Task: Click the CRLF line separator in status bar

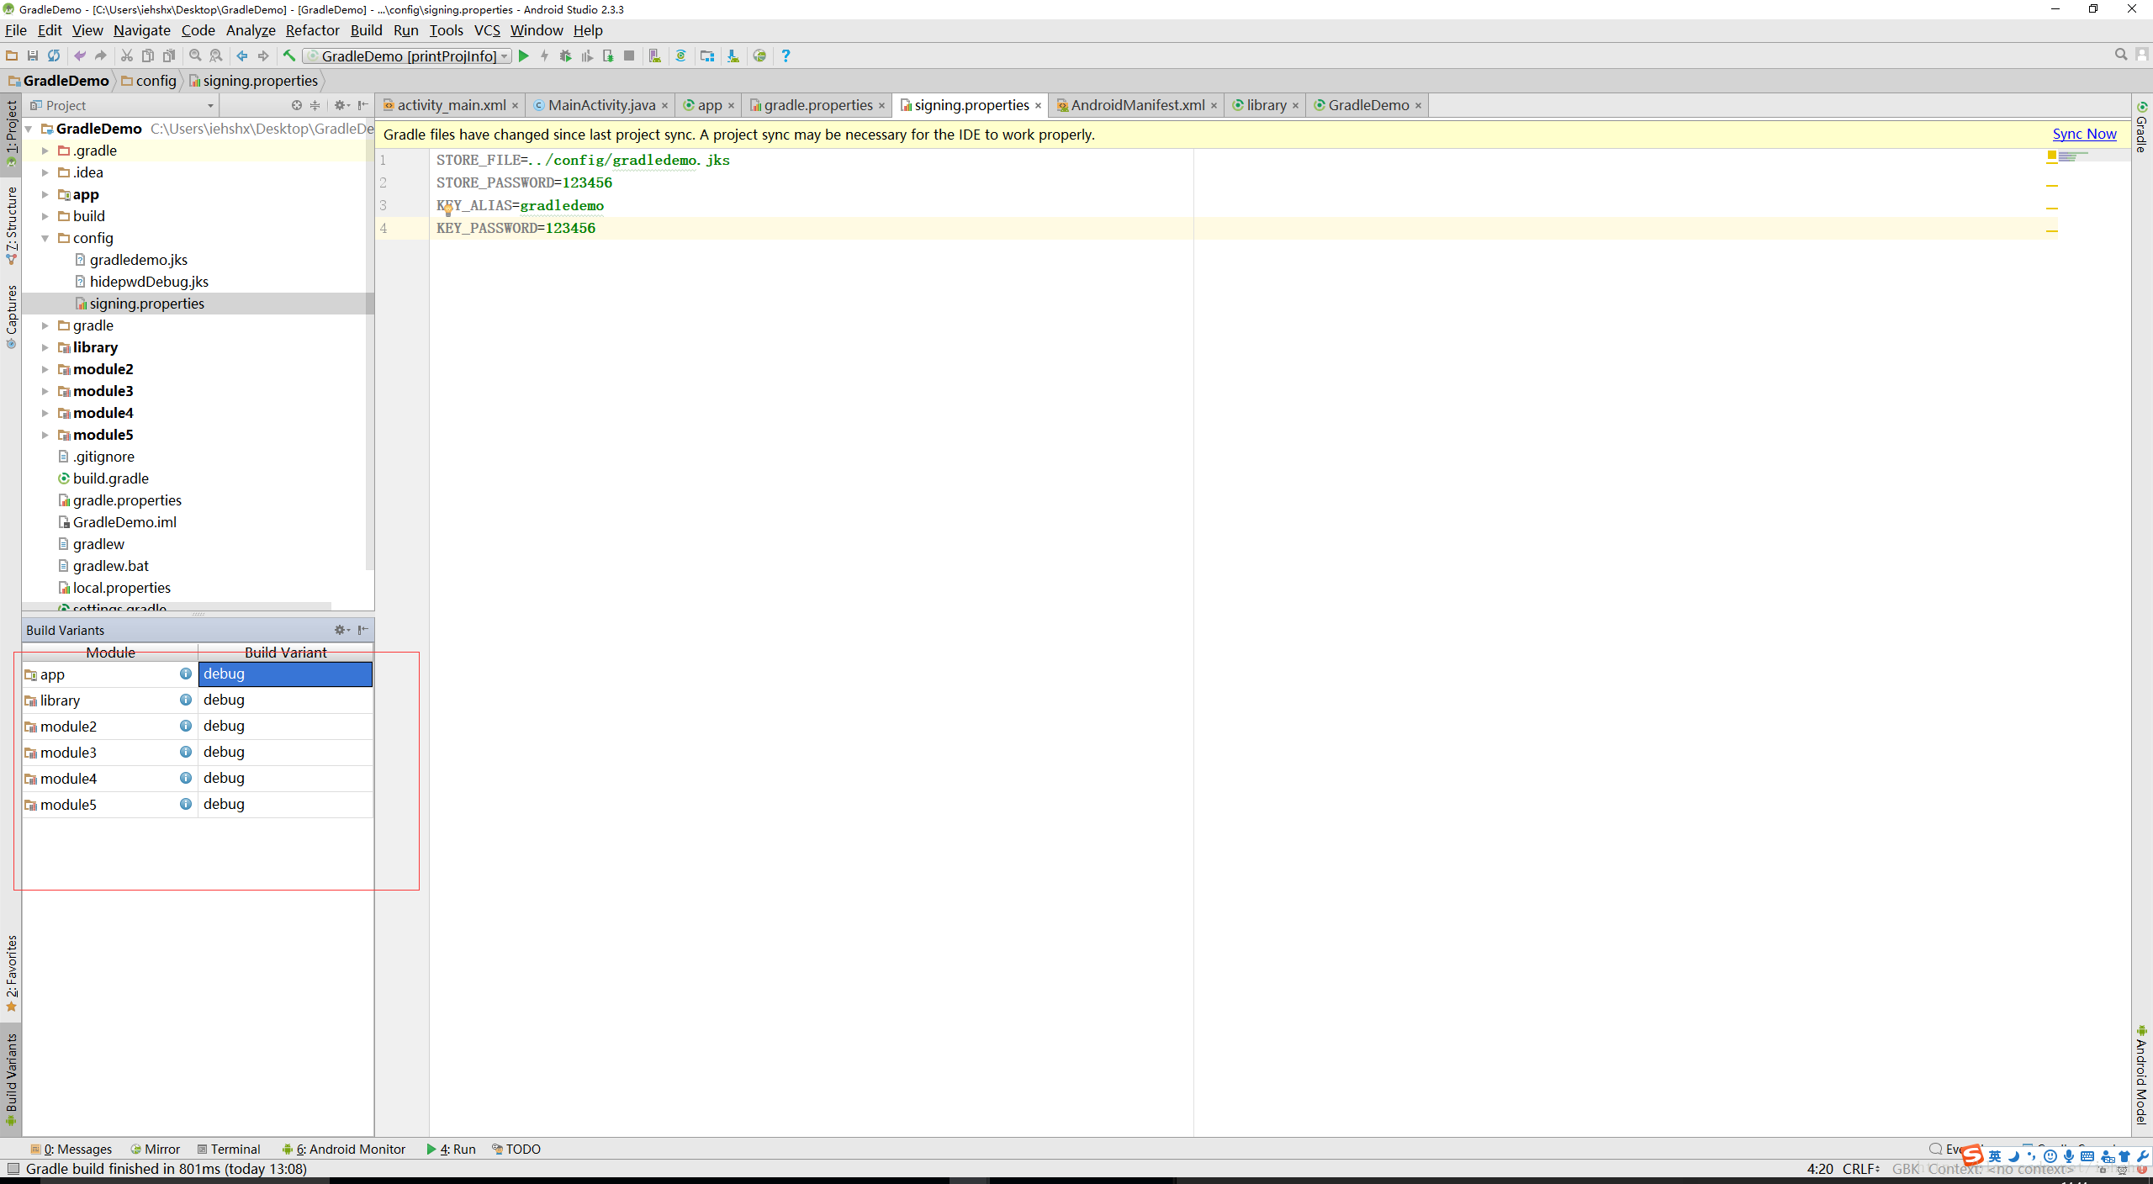Action: (x=1860, y=1169)
